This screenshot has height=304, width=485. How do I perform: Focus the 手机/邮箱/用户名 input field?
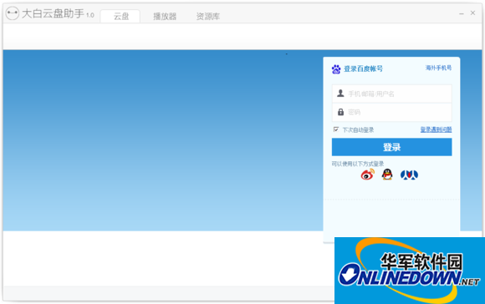coord(391,94)
